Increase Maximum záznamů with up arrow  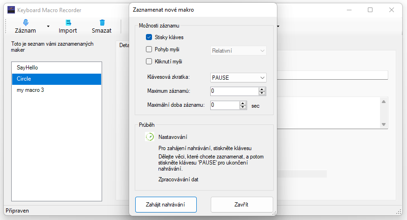(x=262, y=89)
